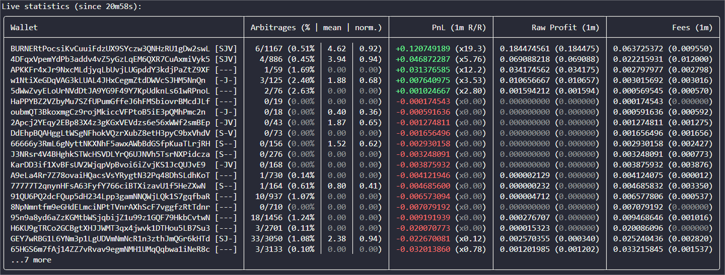Click the red PnL value -0.032013860
The image size is (725, 275).
[423, 249]
